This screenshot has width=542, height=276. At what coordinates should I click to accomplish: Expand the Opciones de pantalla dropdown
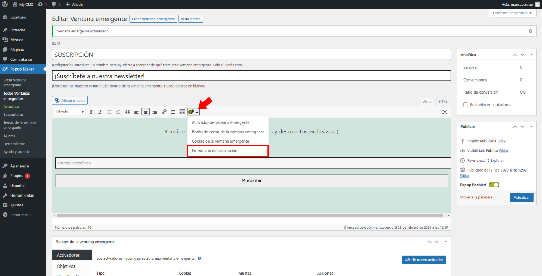pos(512,13)
